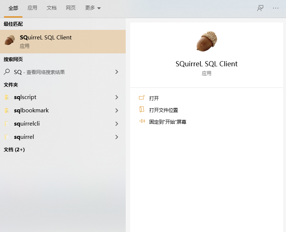Image resolution: width=286 pixels, height=232 pixels.
Task: Expand the squirrelcli folder arrow
Action: tap(117, 124)
